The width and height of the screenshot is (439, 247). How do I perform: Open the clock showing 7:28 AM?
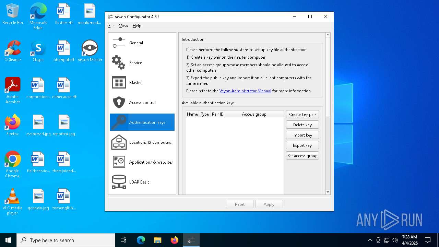(x=410, y=240)
